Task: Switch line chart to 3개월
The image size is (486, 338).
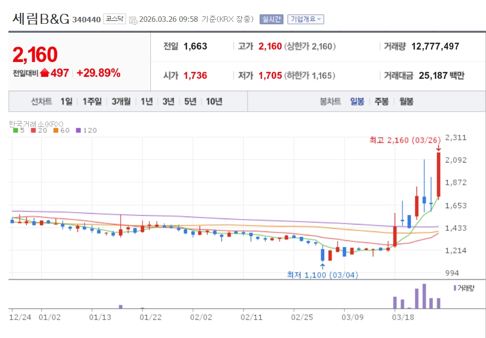Action: [121, 102]
